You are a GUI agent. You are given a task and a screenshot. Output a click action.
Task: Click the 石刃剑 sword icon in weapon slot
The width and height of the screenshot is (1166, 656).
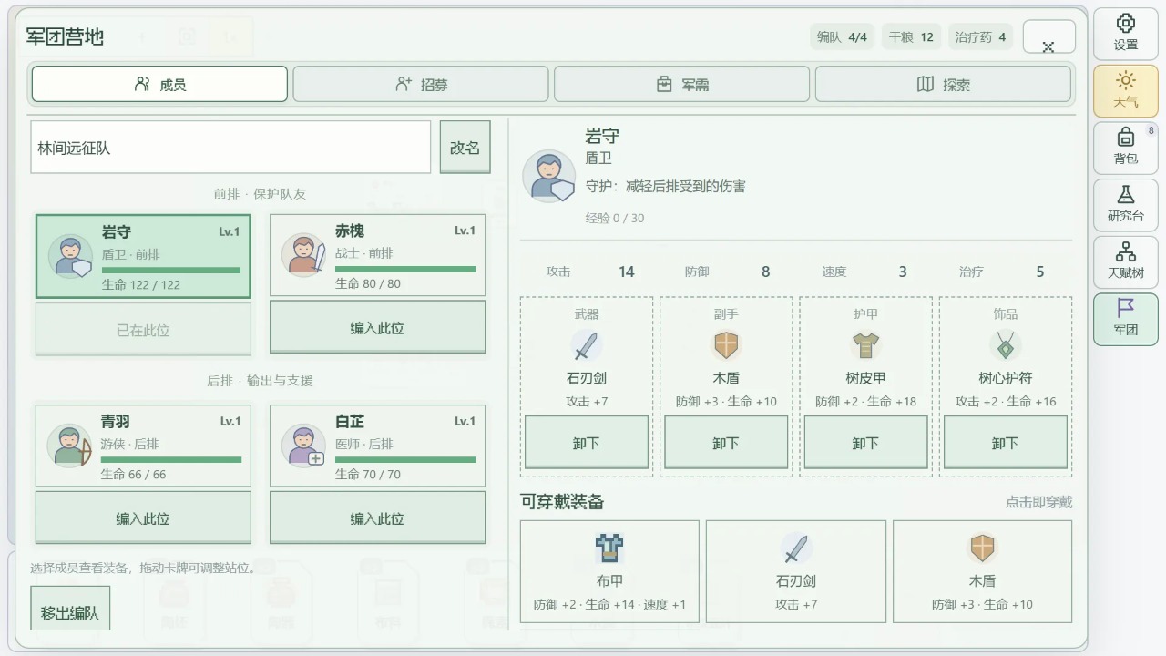[587, 345]
